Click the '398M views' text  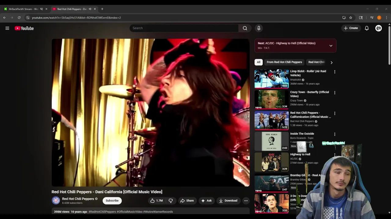tap(62, 212)
